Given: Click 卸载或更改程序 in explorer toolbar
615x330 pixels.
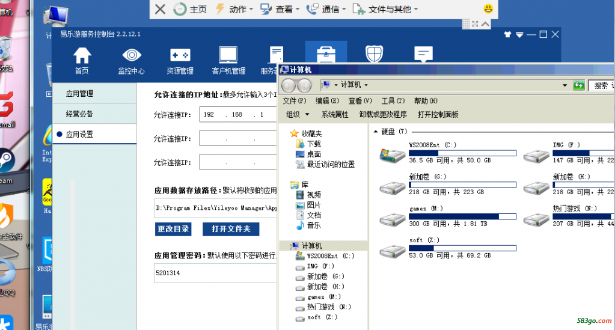Looking at the screenshot, I should (383, 115).
